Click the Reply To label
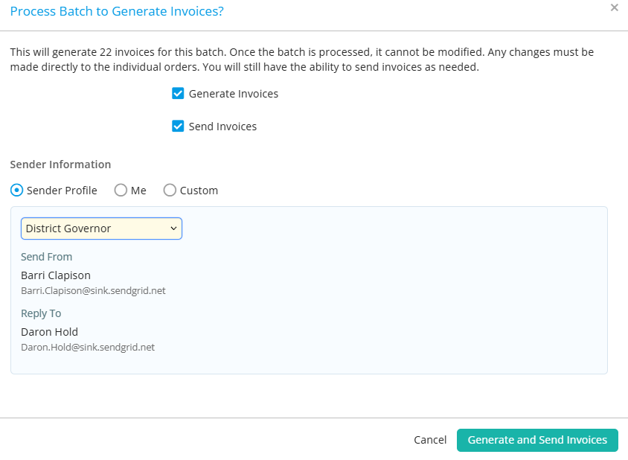 click(x=41, y=313)
